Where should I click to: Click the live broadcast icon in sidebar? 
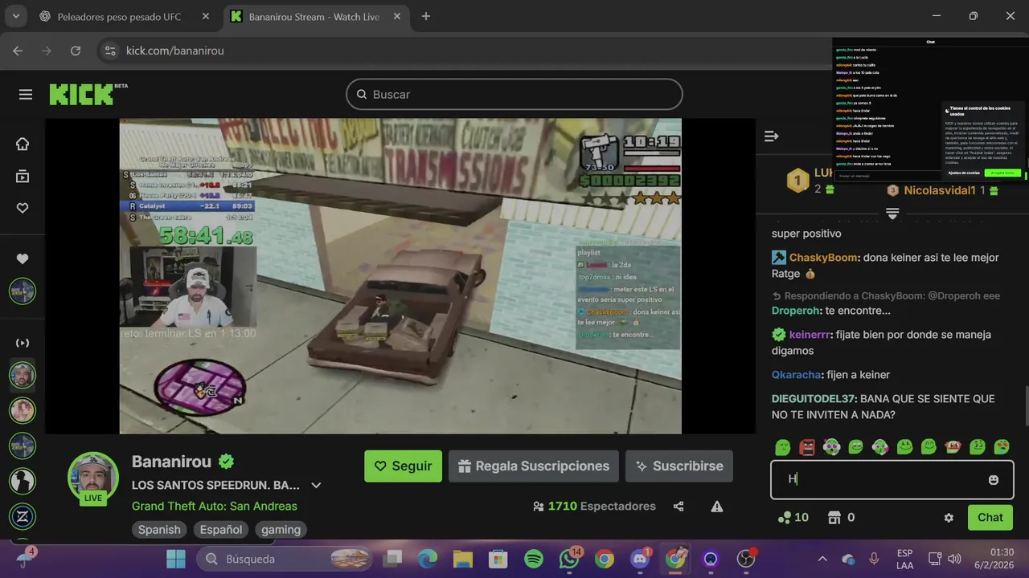23,343
